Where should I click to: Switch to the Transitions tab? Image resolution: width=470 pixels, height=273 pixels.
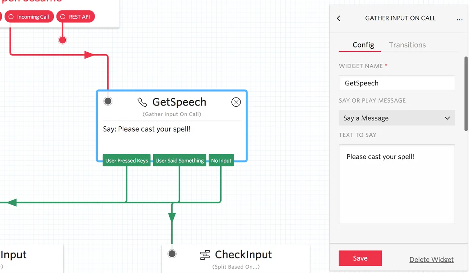[x=408, y=45]
